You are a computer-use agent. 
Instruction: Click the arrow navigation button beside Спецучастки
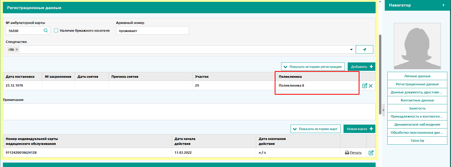point(364,49)
